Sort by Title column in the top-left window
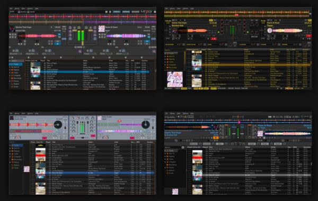 [49, 60]
